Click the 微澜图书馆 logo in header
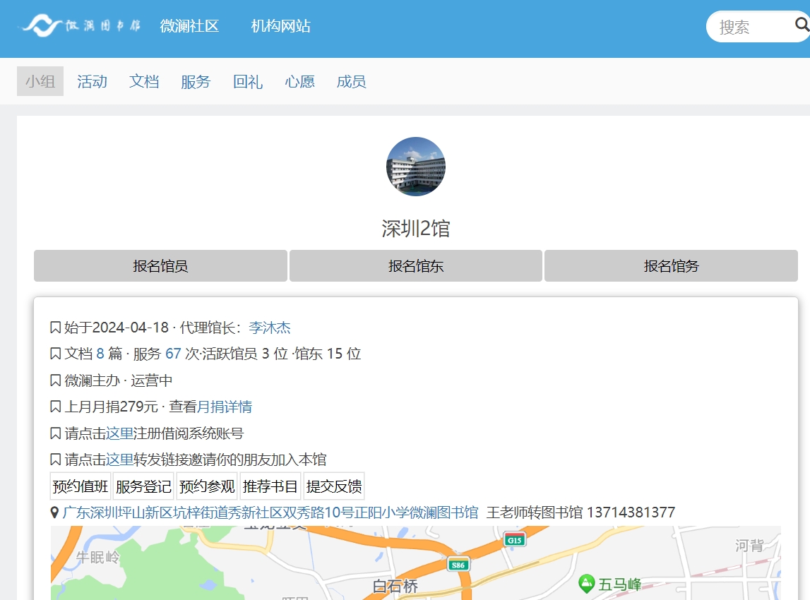Screen dimensions: 810x600 pyautogui.click(x=81, y=26)
